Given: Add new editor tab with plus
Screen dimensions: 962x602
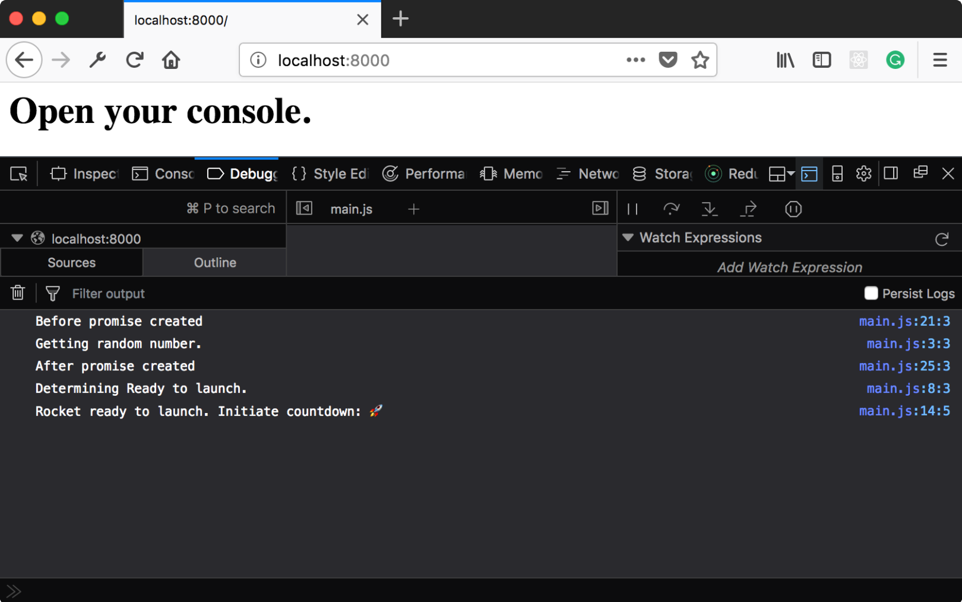Looking at the screenshot, I should (414, 209).
